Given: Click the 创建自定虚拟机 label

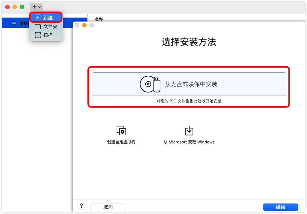Looking at the screenshot, I should [121, 142].
